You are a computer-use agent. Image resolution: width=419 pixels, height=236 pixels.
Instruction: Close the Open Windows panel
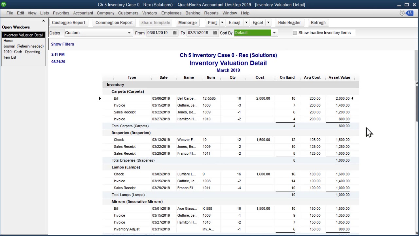43,21
